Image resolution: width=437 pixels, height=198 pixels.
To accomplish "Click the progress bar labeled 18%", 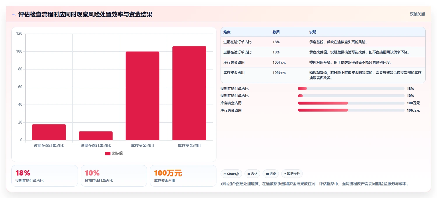I will click(351, 88).
